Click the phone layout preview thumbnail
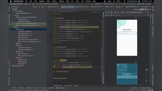Viewport: 162px width, 91px height. pyautogui.click(x=127, y=38)
